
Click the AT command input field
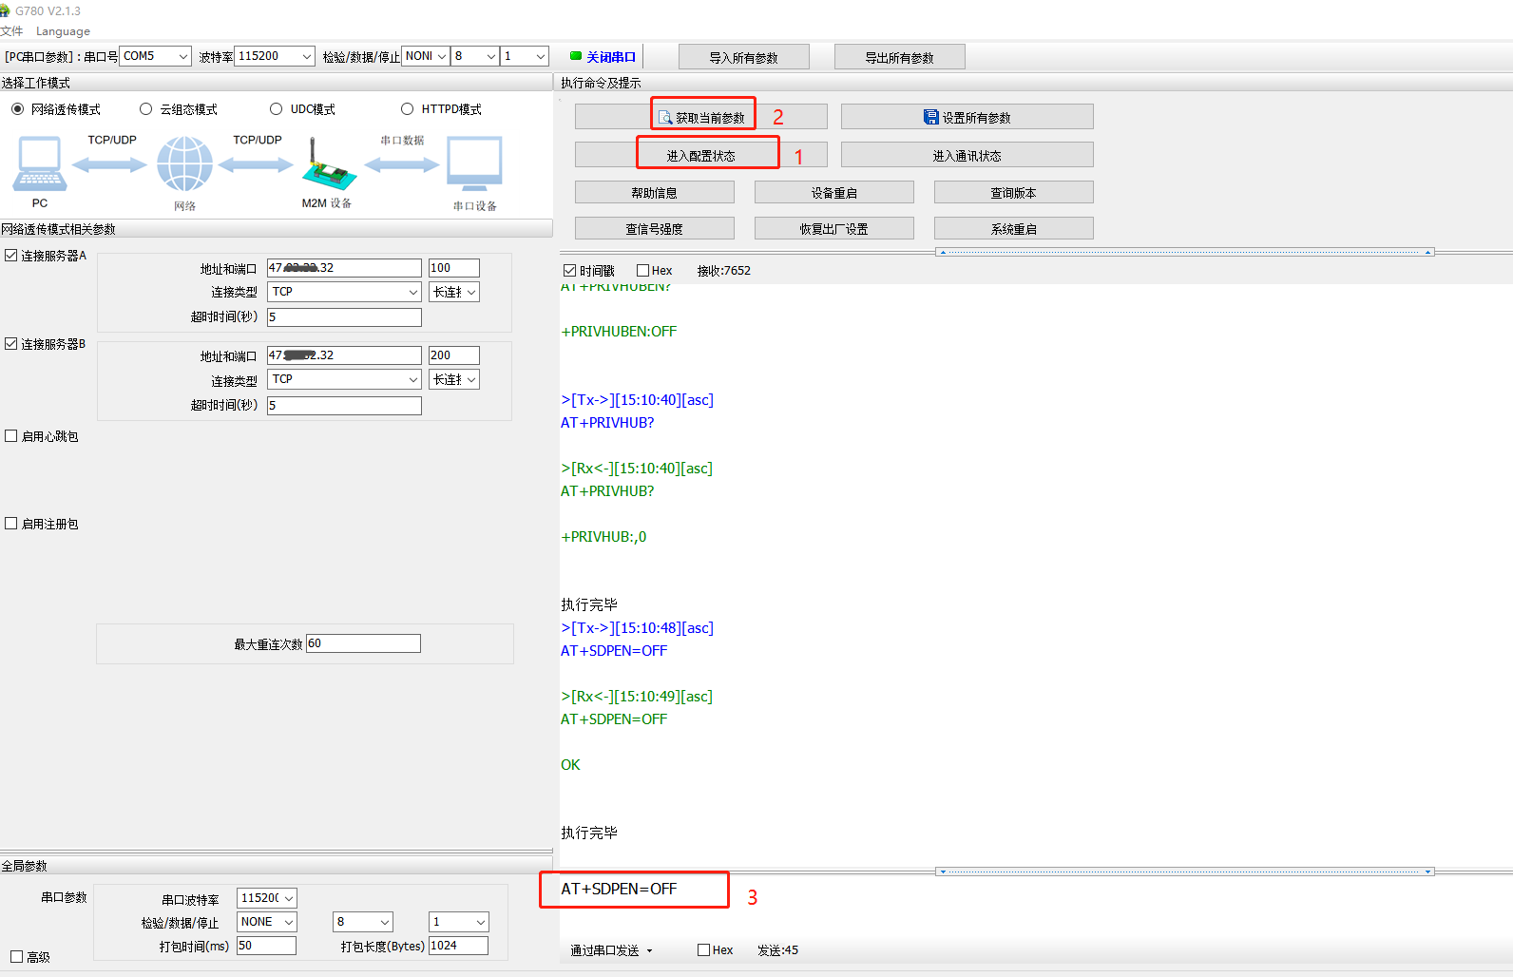tap(950, 890)
